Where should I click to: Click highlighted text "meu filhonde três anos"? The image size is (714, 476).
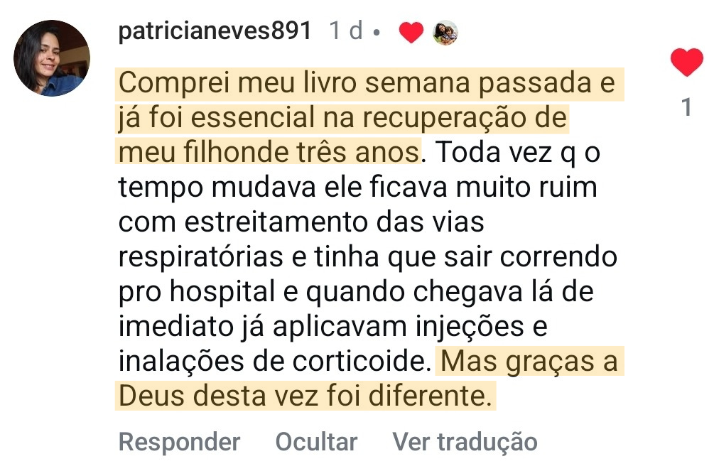coord(269,152)
